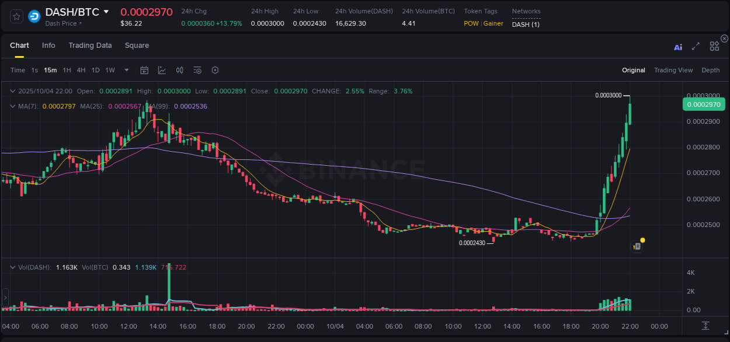This screenshot has height=342, width=730.
Task: Collapse the Vol(DASH) volume legend chevron
Action: click(12, 267)
